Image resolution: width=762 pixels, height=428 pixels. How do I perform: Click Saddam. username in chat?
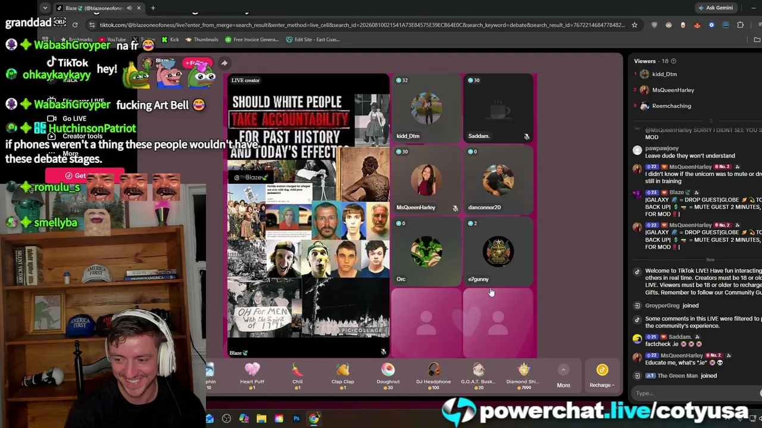[679, 337]
